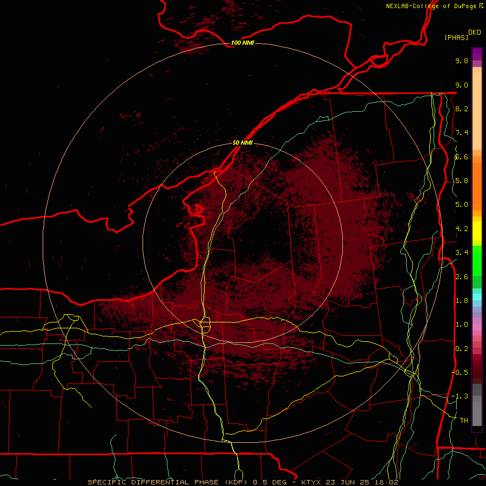Click the bright green band of the color scale
The image size is (486, 486).
tap(477, 260)
